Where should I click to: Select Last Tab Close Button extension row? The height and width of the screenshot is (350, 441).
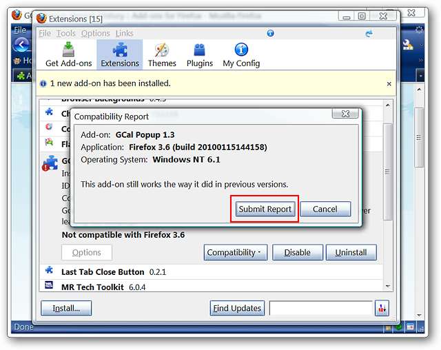pyautogui.click(x=211, y=272)
